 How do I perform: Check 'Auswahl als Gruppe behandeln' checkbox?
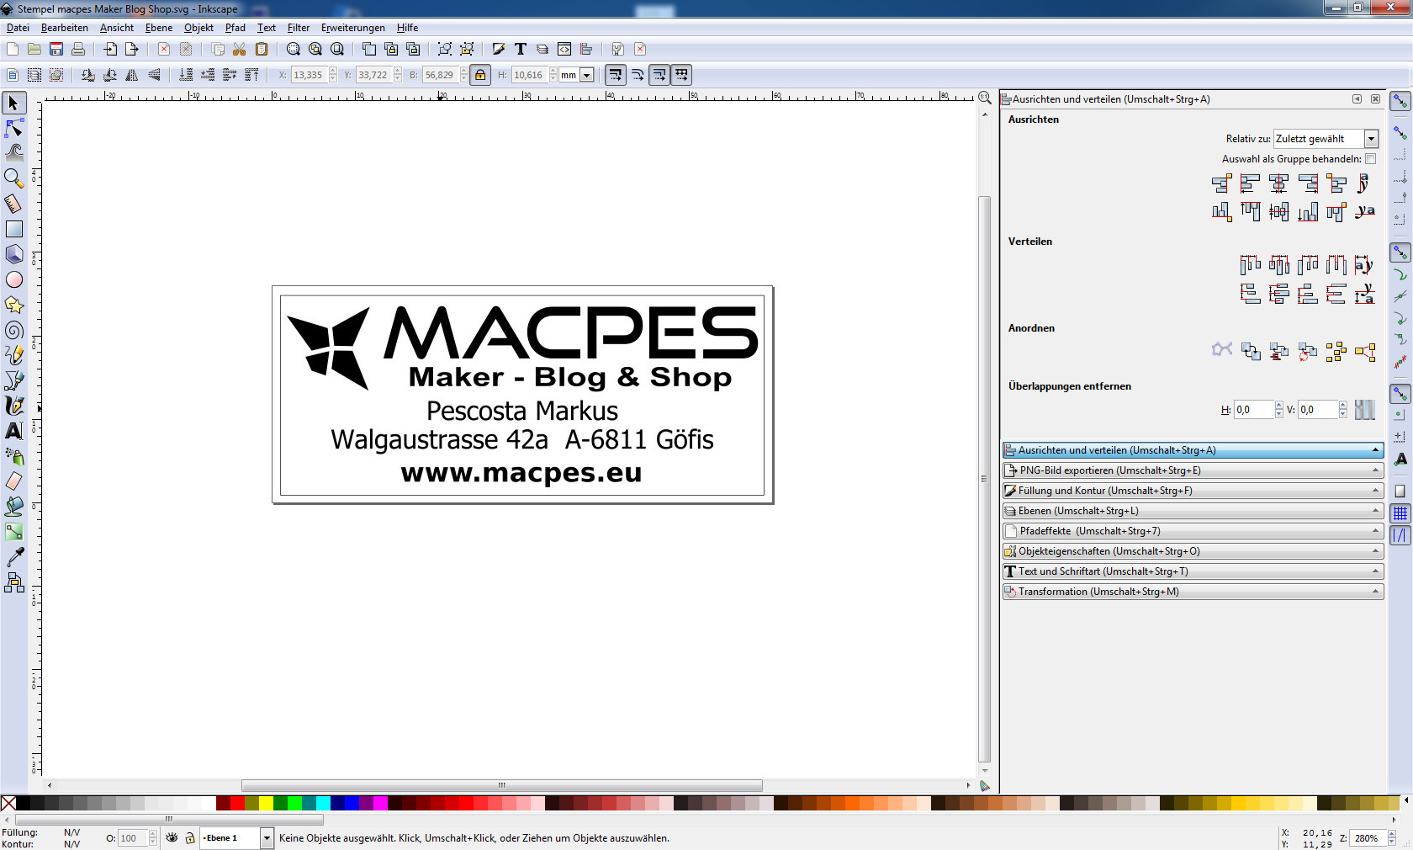click(x=1371, y=159)
